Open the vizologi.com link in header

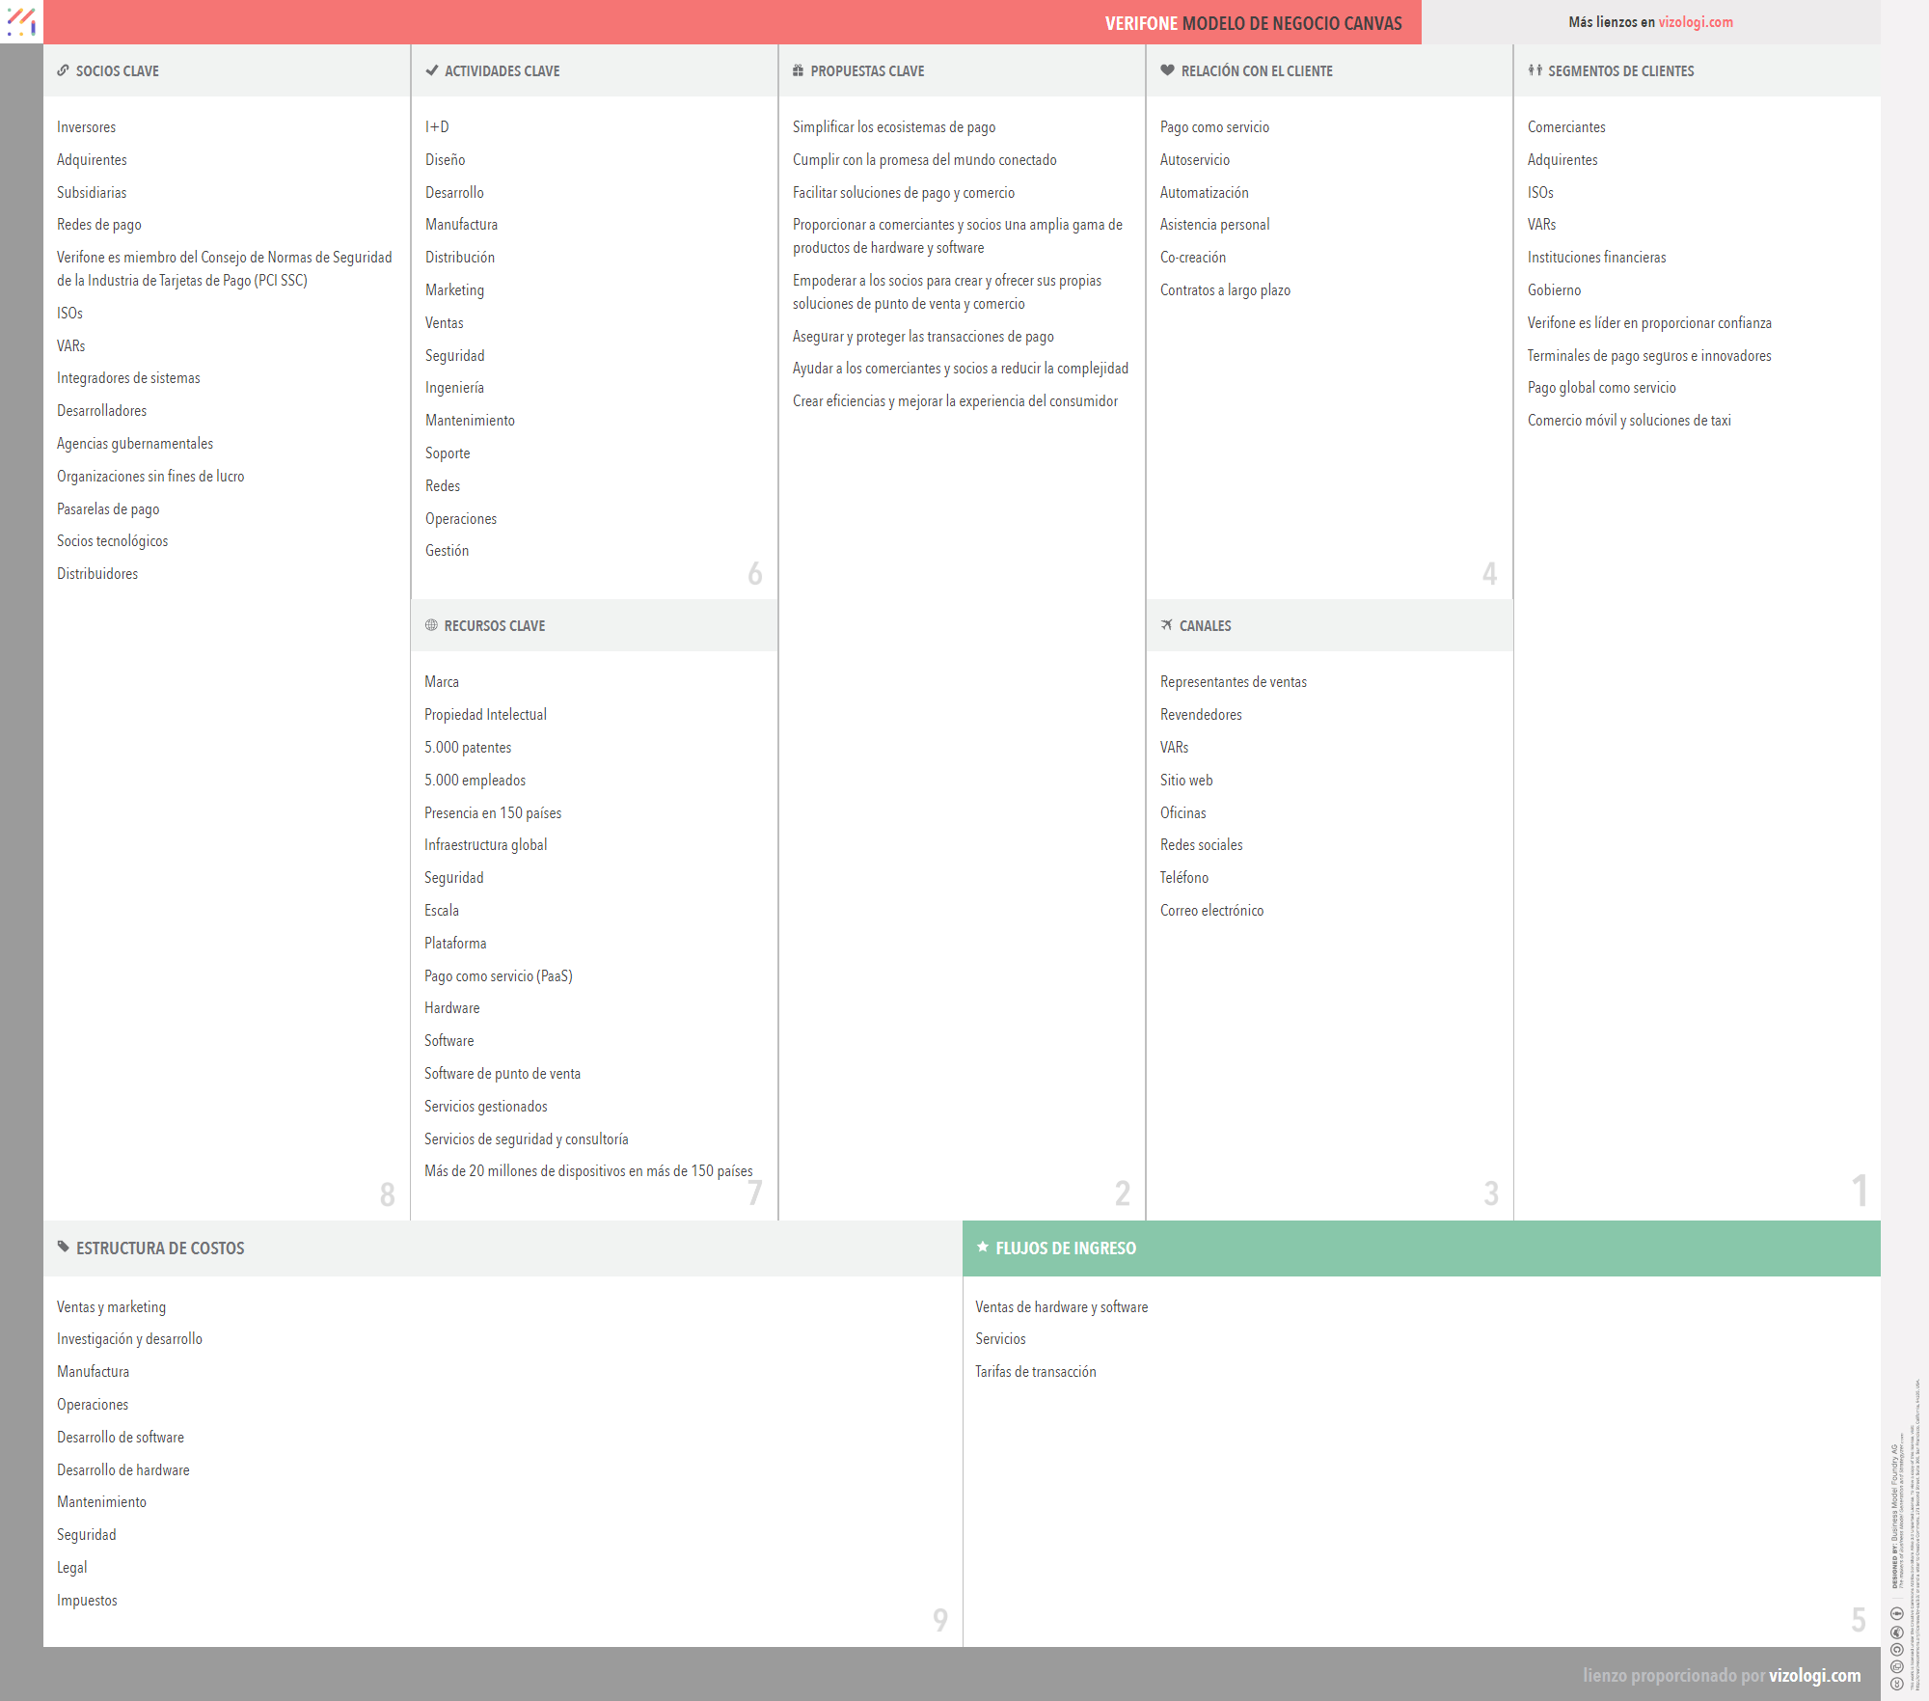click(x=1695, y=22)
